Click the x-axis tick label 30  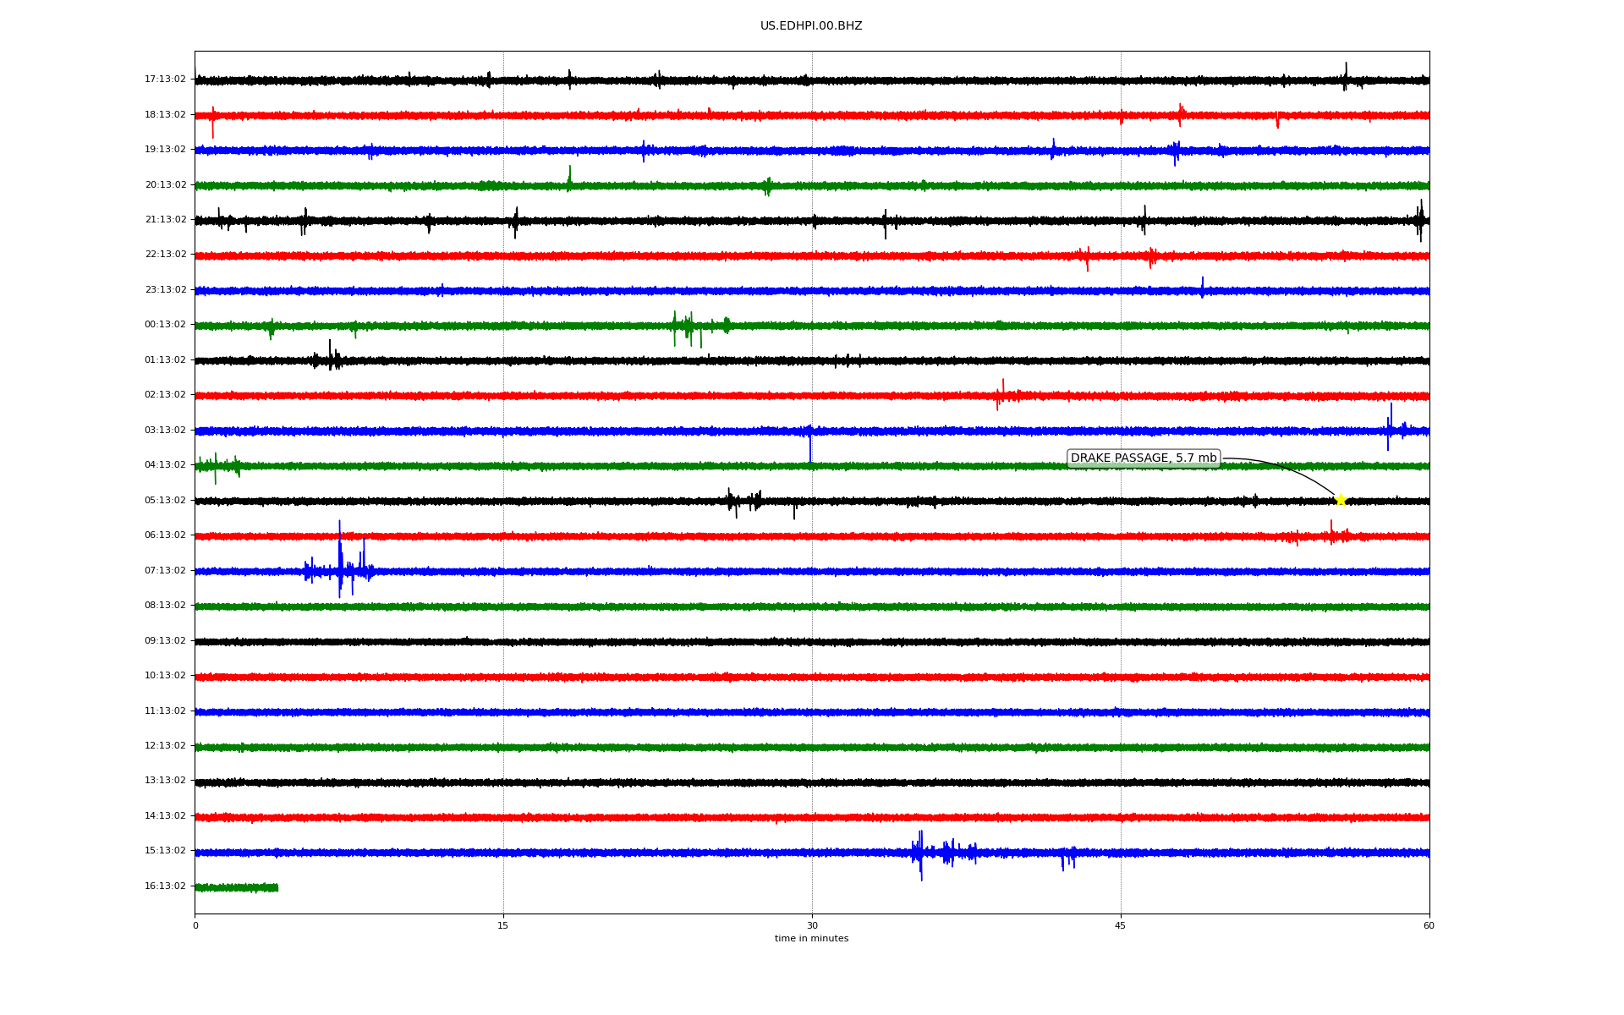812,926
